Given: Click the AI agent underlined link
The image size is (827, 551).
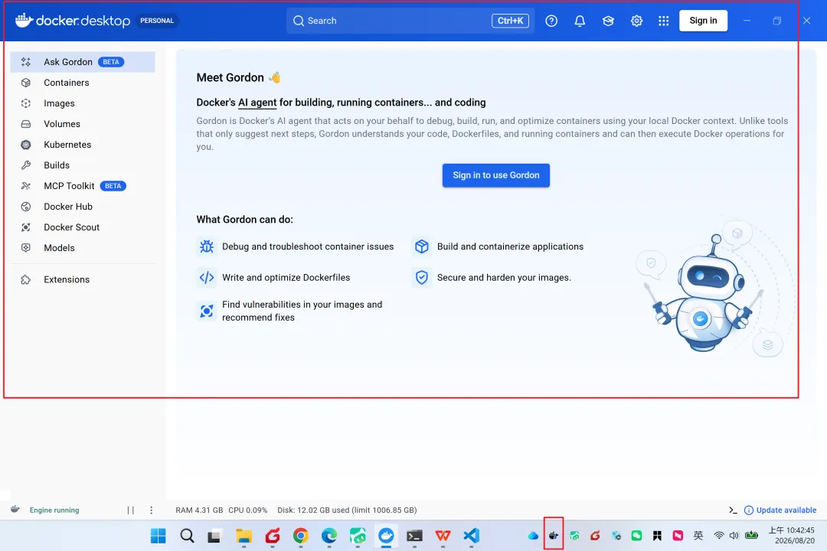Looking at the screenshot, I should [x=257, y=103].
